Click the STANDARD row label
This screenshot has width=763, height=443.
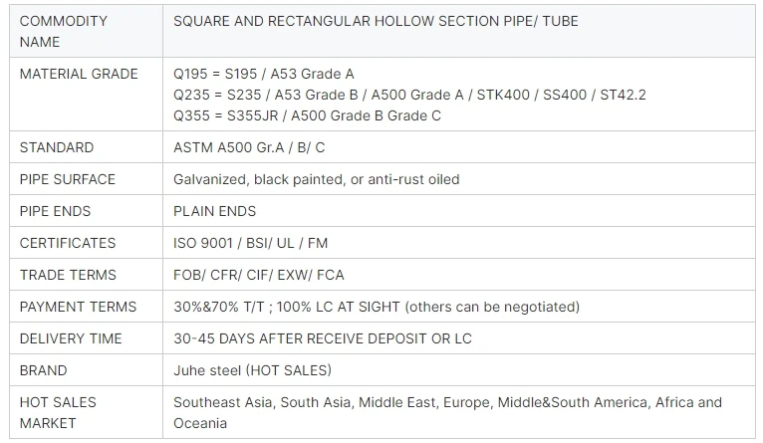[57, 147]
